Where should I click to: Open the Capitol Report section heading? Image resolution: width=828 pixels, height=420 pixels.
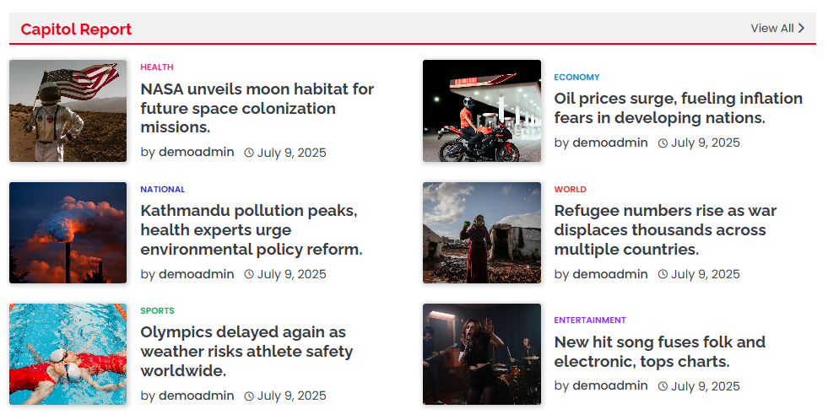click(x=76, y=29)
